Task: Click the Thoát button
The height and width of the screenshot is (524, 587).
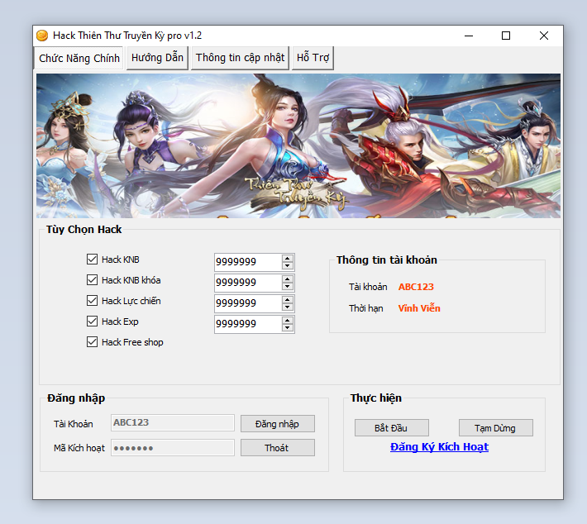Action: coord(277,447)
